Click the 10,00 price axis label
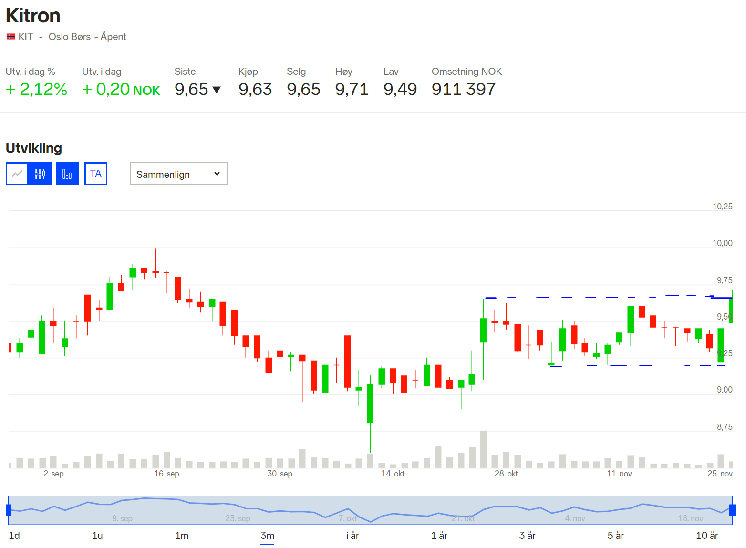The width and height of the screenshot is (746, 548). [722, 243]
